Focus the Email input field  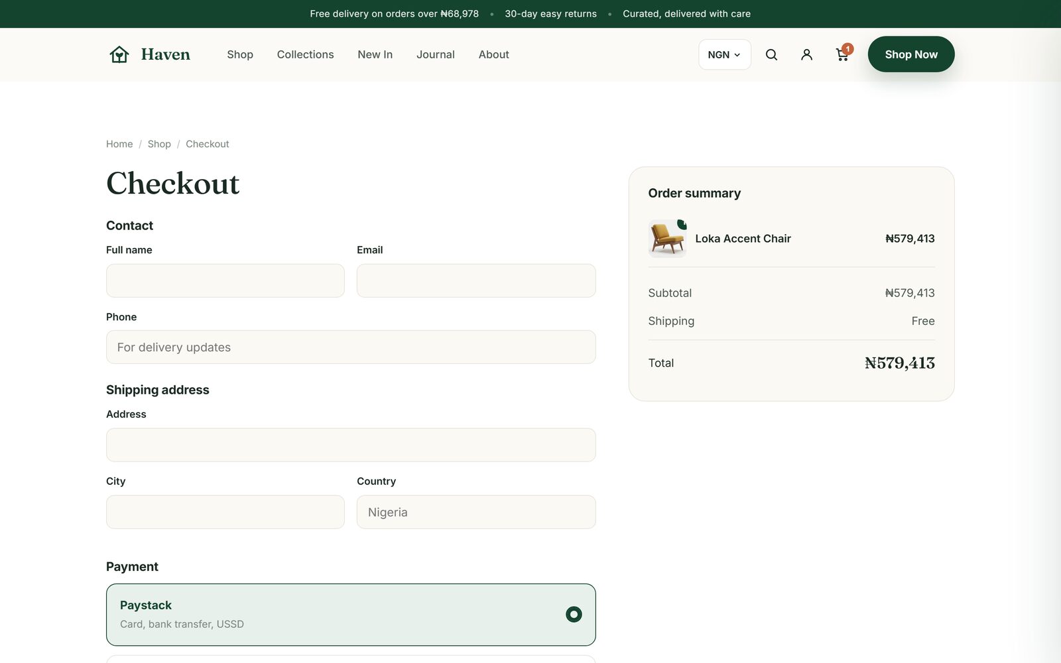476,280
